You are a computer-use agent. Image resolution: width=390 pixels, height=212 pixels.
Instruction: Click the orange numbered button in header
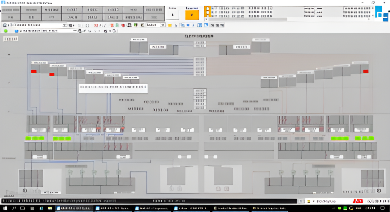tap(192, 15)
